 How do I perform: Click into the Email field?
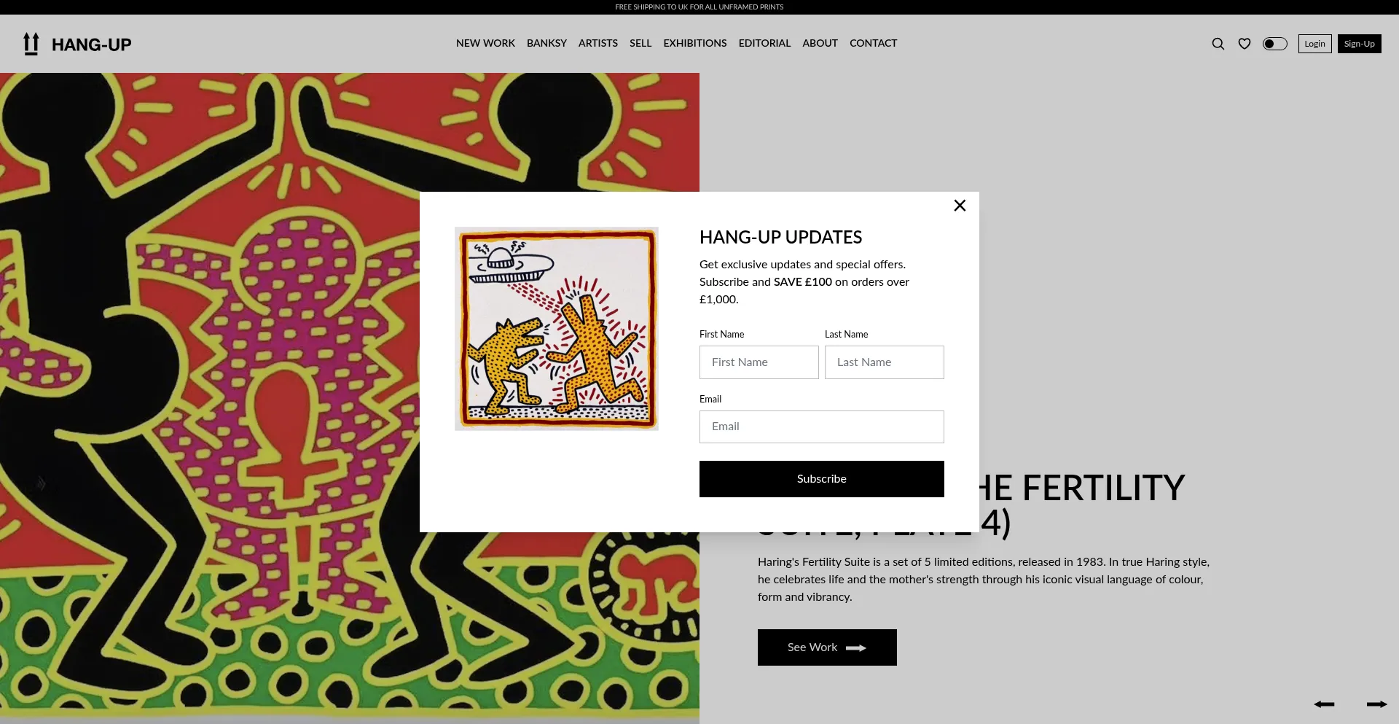[822, 427]
